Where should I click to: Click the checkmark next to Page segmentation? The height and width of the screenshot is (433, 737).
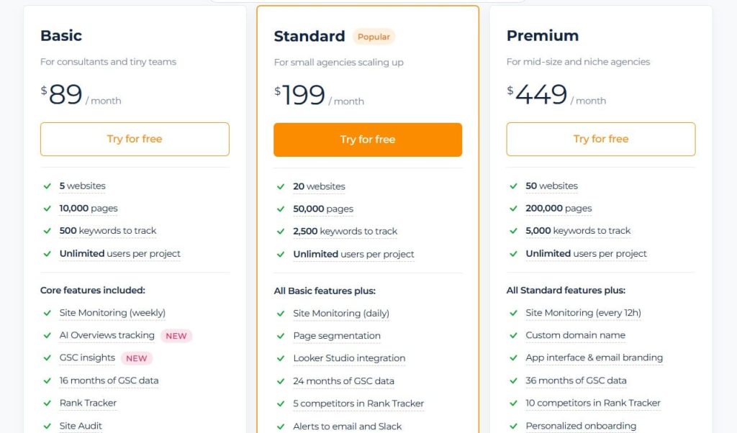(x=281, y=336)
